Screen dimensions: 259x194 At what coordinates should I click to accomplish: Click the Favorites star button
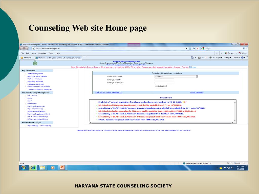(26, 58)
